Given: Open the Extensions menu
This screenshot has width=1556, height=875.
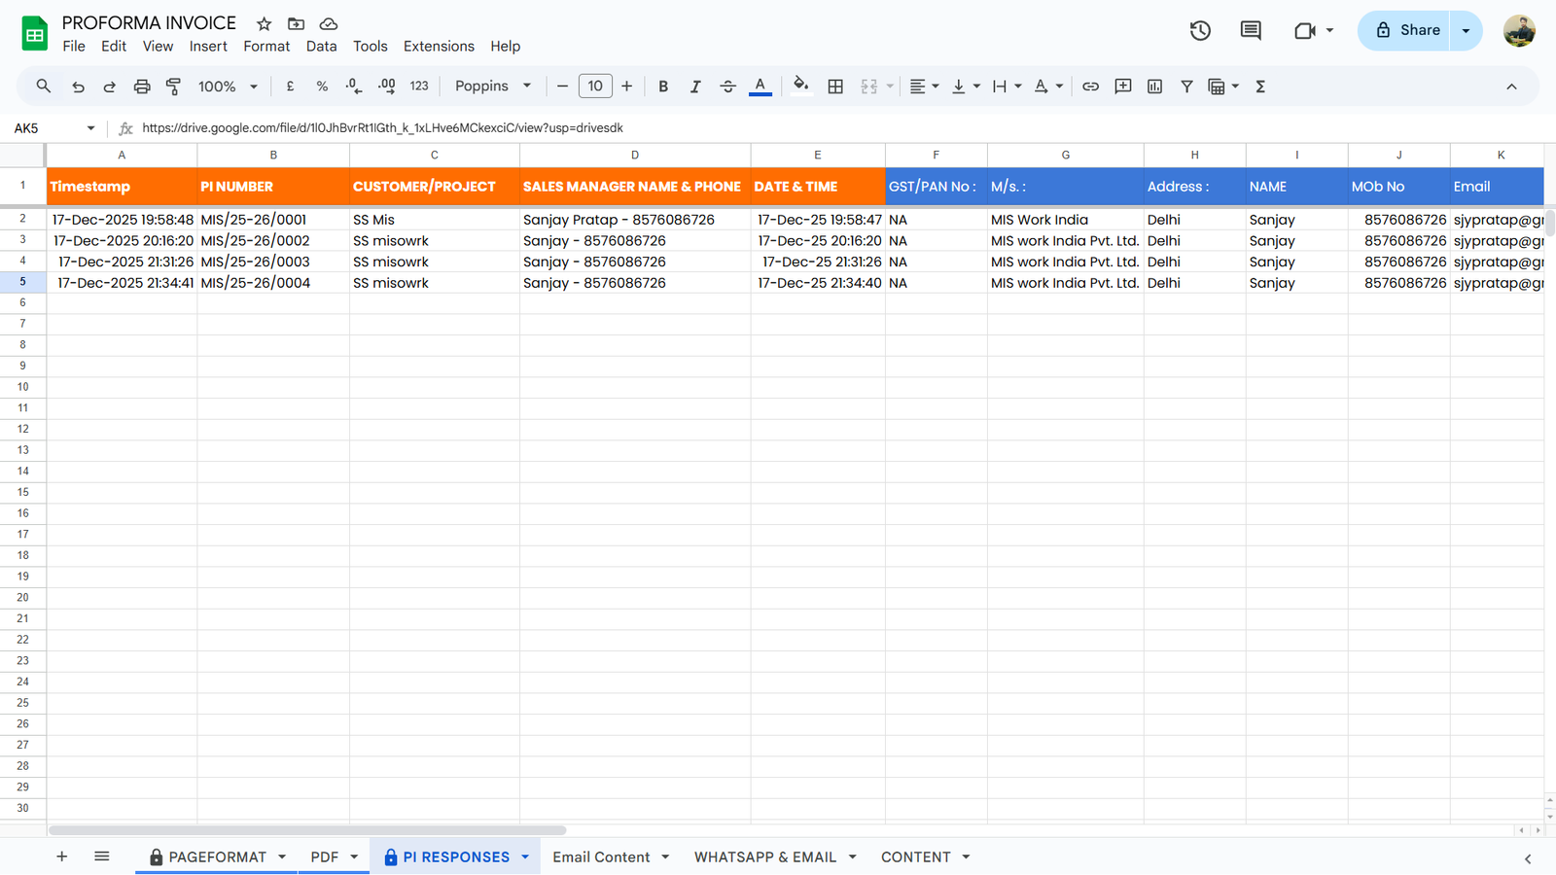Looking at the screenshot, I should (x=439, y=46).
